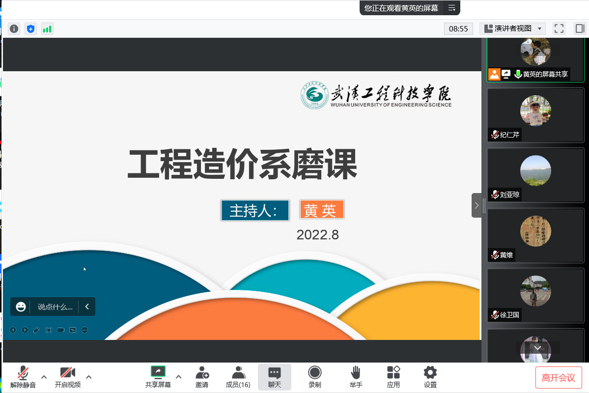Click the 离开会议 leave meeting button
This screenshot has height=393, width=589.
point(559,377)
